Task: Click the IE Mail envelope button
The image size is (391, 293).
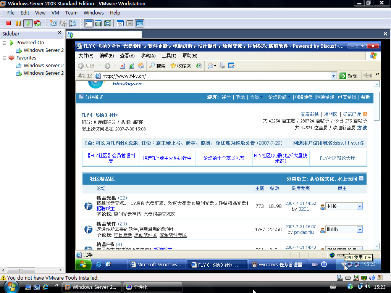Action: 210,66
